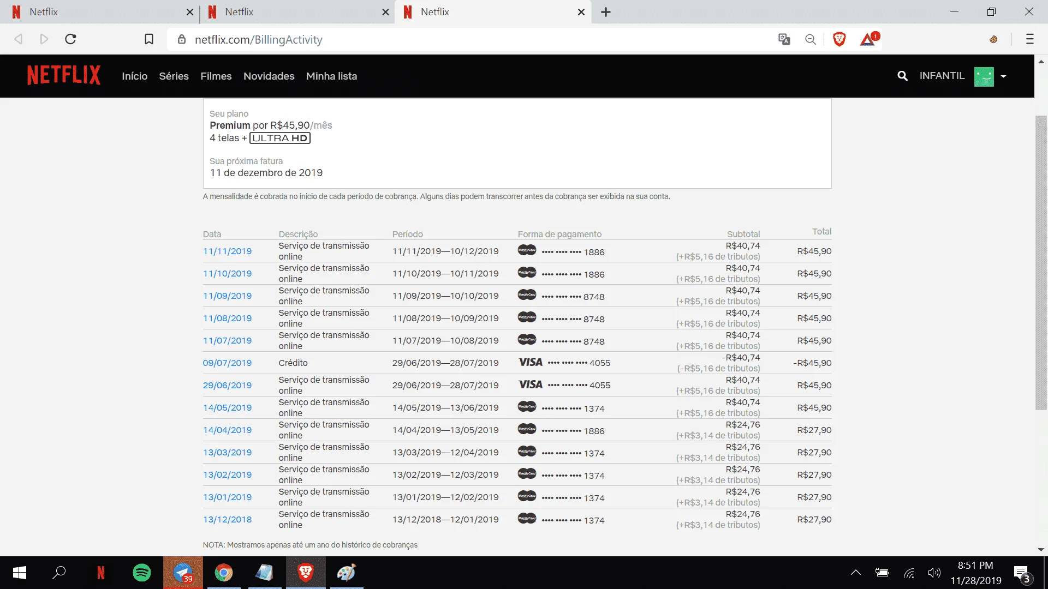The width and height of the screenshot is (1048, 589).
Task: Close the second Netflix tab
Action: (x=385, y=12)
